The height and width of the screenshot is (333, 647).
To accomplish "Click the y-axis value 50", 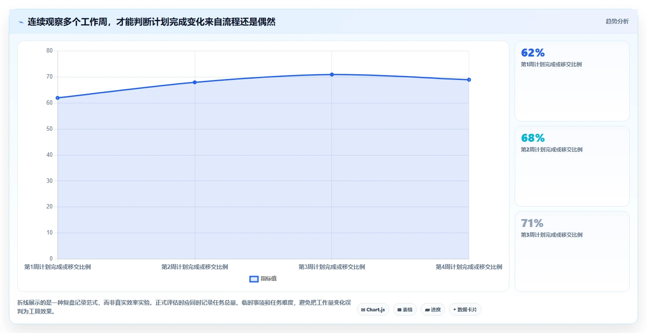I will pos(49,129).
